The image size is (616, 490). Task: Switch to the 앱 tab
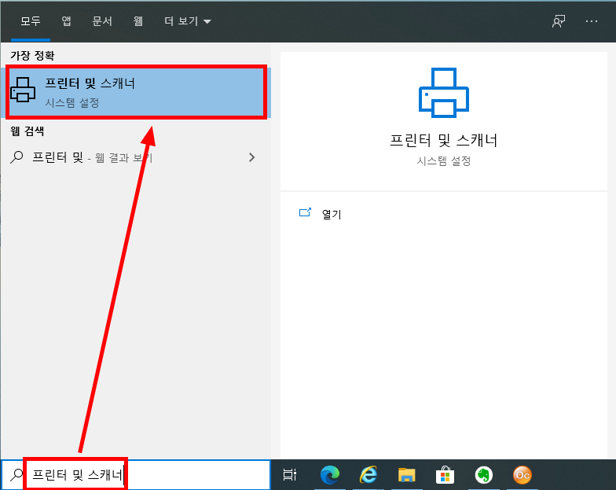66,20
